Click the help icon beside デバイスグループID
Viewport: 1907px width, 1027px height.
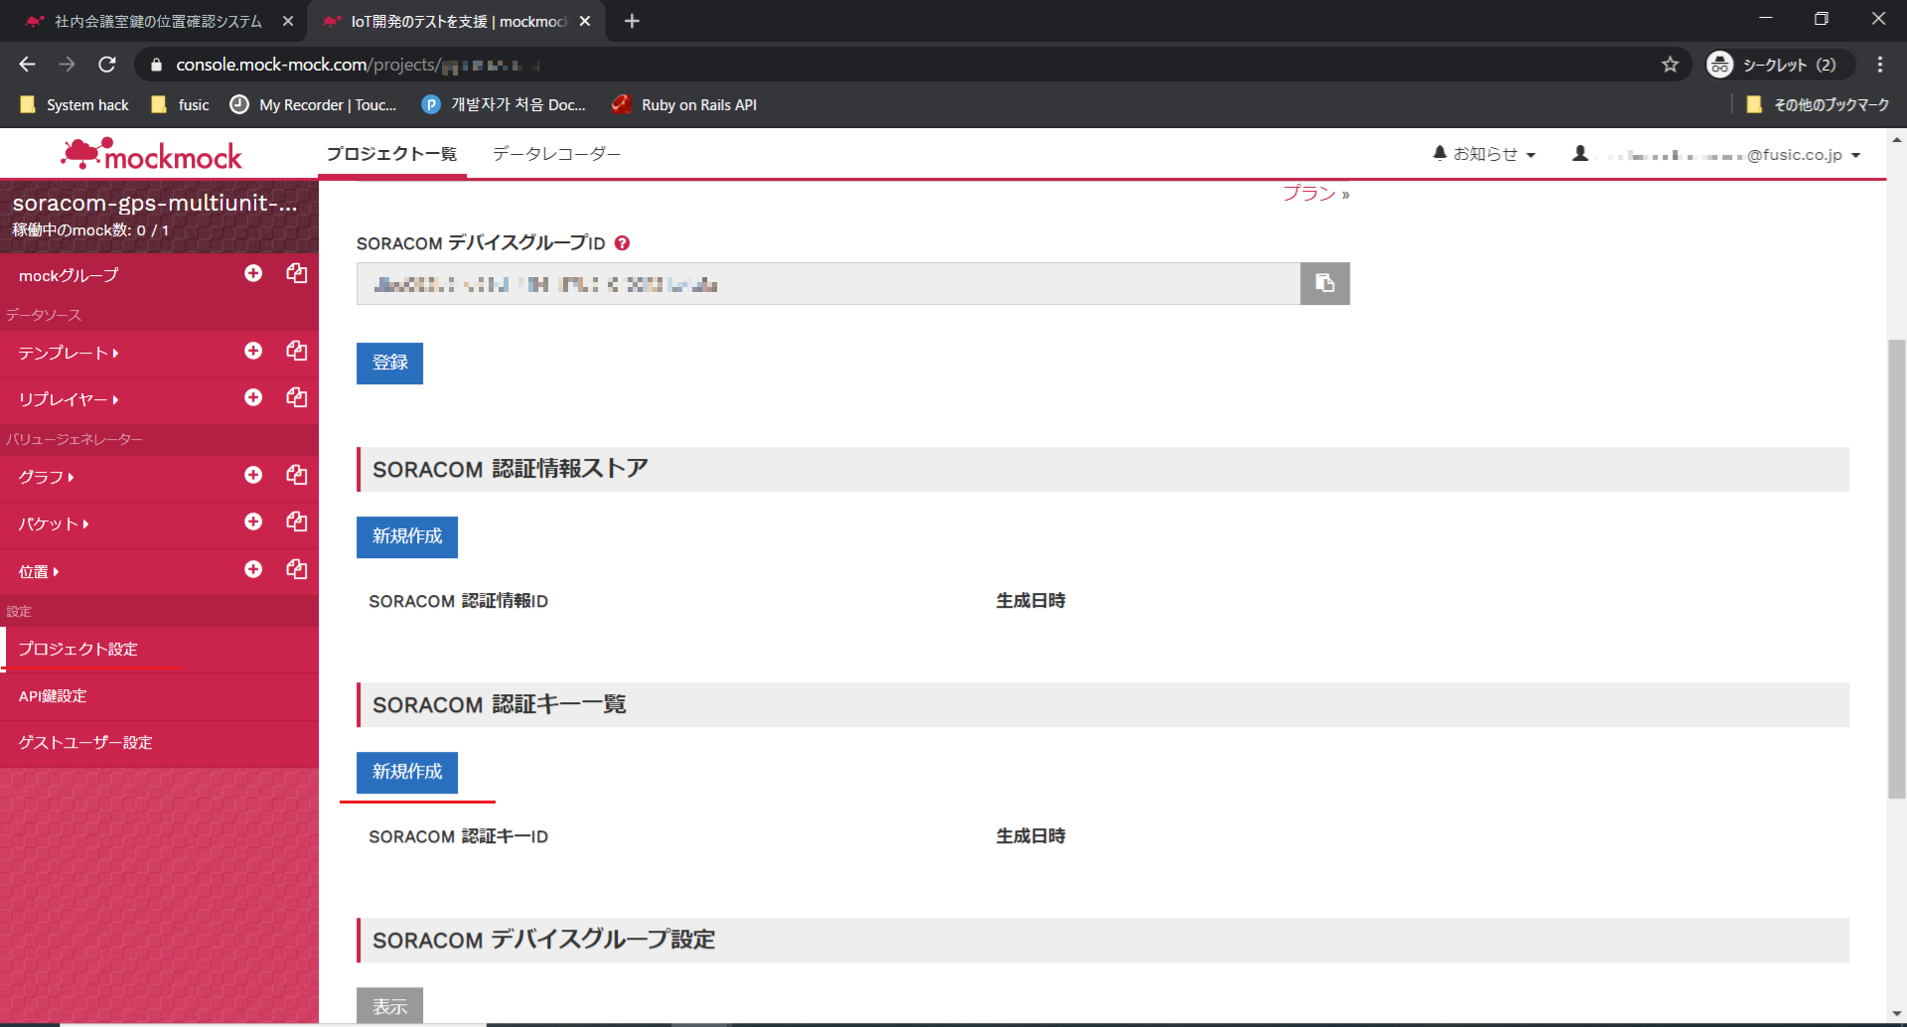pyautogui.click(x=622, y=243)
